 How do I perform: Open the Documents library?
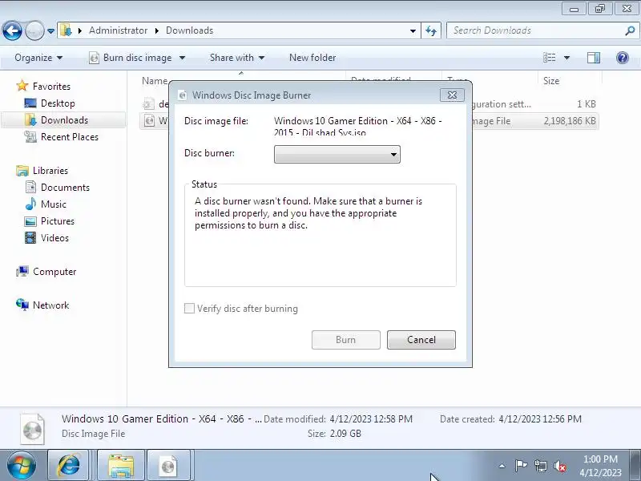pyautogui.click(x=65, y=188)
